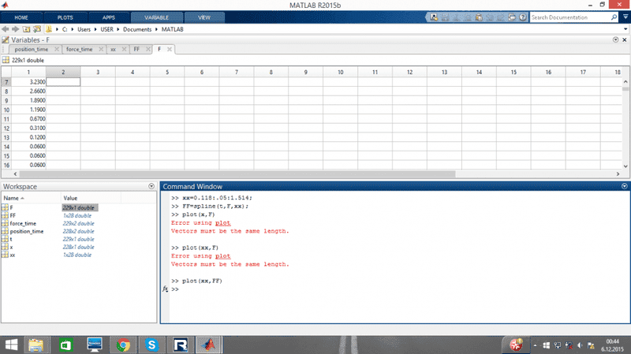Open the Variables panel actions menu
Screen dimensions: 631x354
[x=615, y=39]
